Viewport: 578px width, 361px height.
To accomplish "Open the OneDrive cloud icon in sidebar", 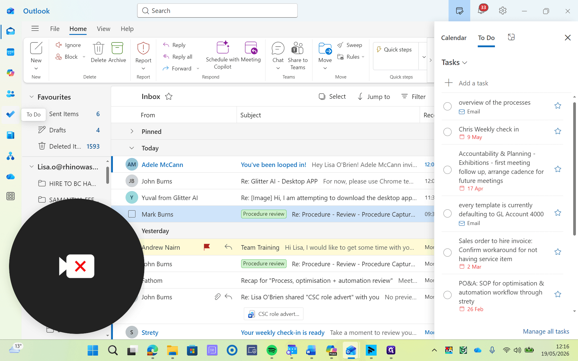I will tap(11, 177).
